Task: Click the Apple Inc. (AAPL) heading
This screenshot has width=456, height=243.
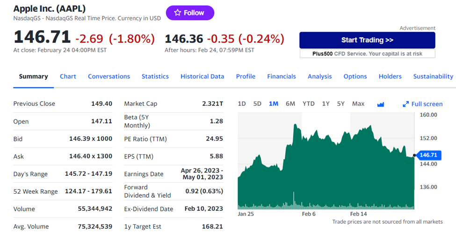Action: [50, 9]
